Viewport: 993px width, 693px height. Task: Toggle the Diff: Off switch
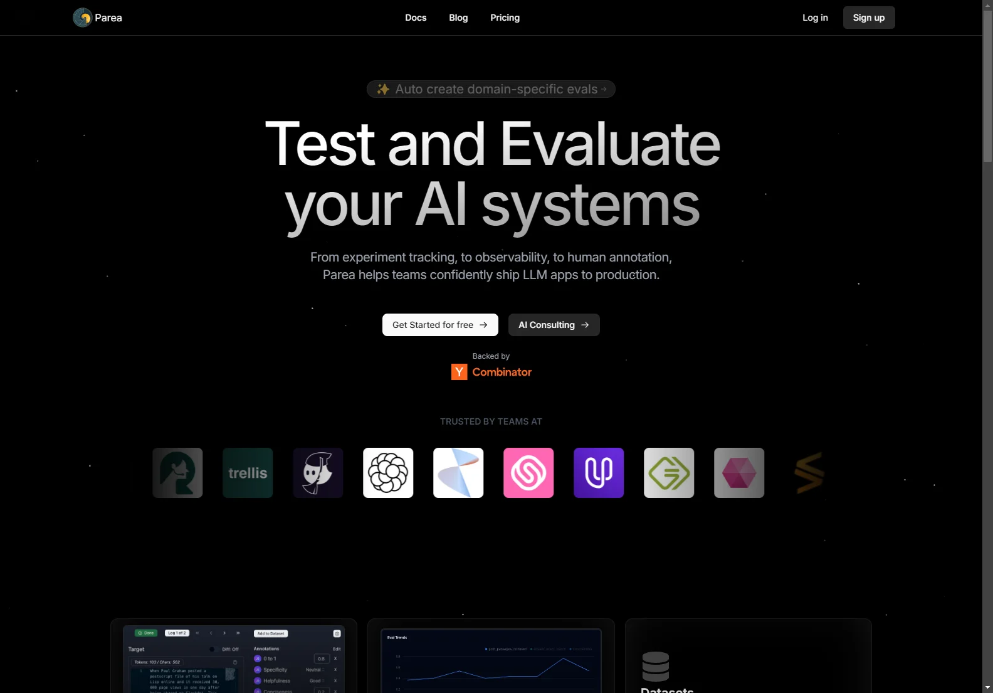pos(214,649)
